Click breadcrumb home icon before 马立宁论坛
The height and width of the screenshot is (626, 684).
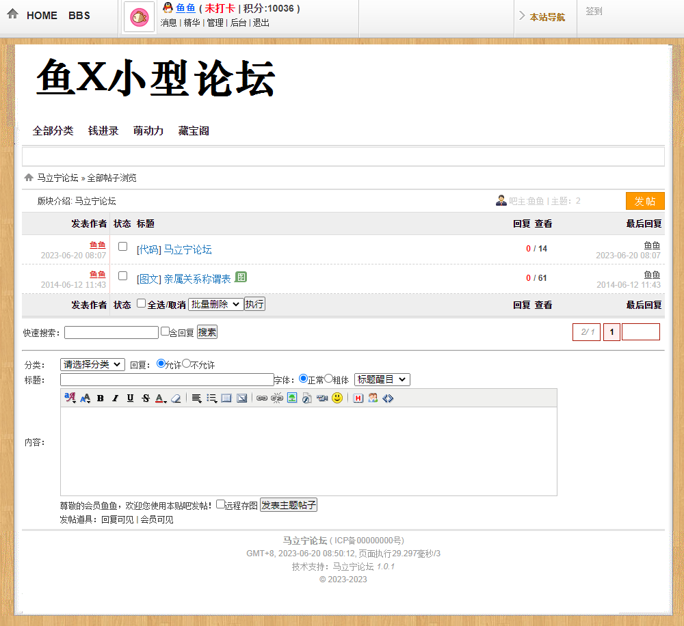[x=29, y=177]
